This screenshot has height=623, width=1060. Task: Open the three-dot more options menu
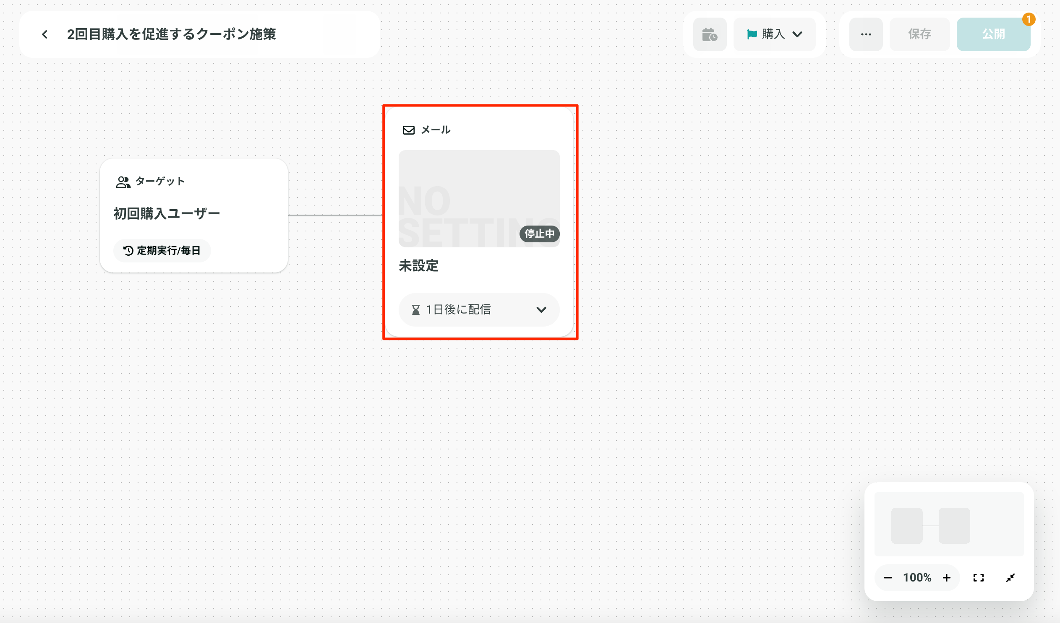866,34
